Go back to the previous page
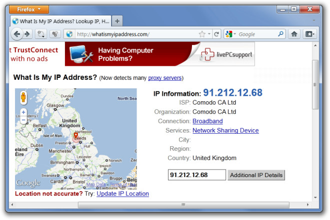 [16, 34]
